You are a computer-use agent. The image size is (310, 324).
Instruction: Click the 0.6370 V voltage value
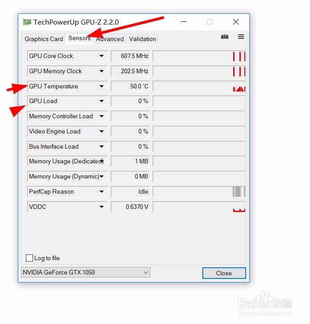130,207
